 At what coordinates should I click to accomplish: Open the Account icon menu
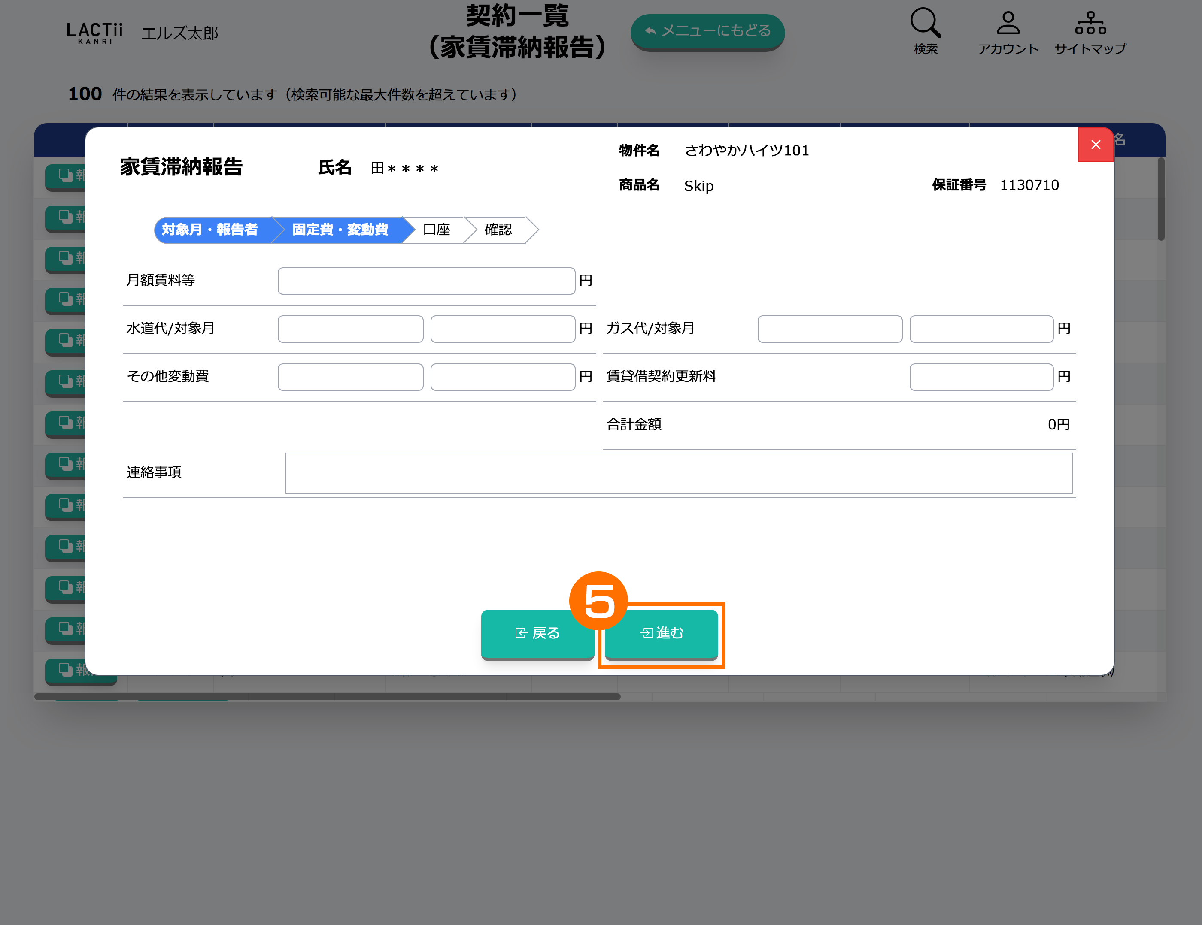click(x=1008, y=24)
